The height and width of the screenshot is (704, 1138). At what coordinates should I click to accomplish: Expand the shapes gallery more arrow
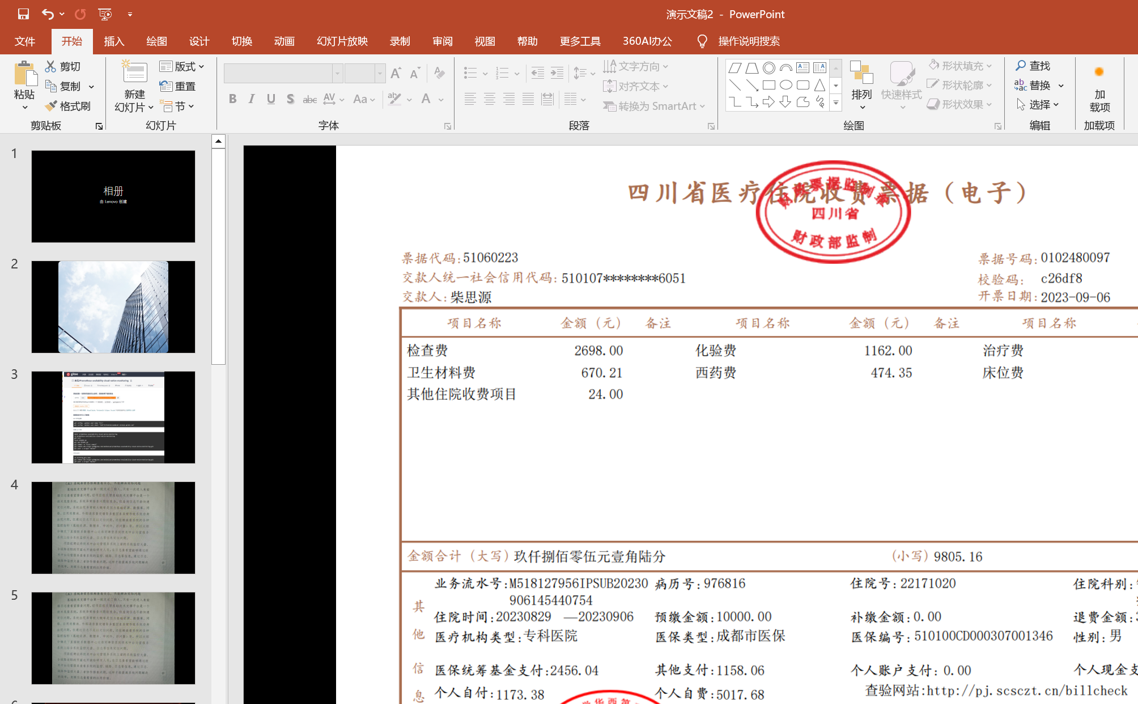click(835, 103)
